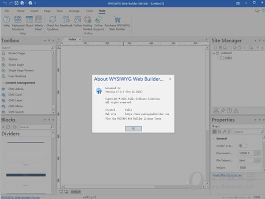Click the blue link below the Properties grid
Screen dimensions: 265x199
[227, 175]
